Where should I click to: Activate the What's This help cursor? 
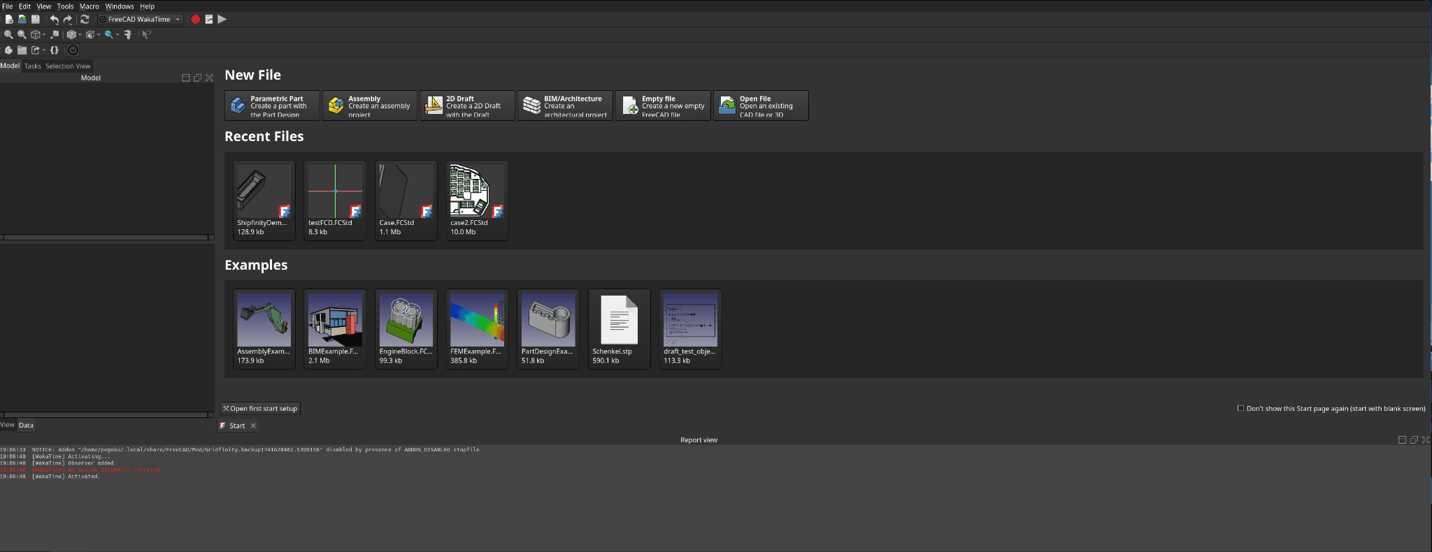point(146,34)
